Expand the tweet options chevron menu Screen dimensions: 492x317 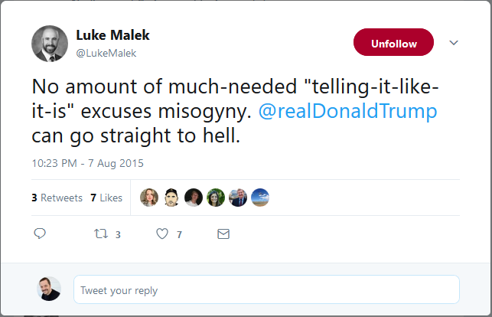click(x=454, y=43)
